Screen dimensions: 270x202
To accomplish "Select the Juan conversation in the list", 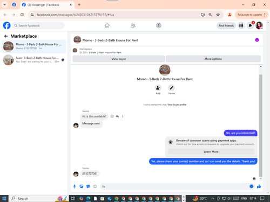I will 34,60.
